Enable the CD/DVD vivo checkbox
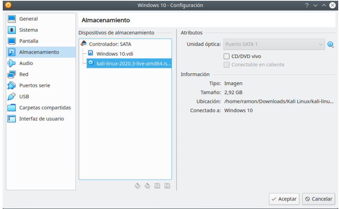Screen dimensions: 339x209 point(227,56)
